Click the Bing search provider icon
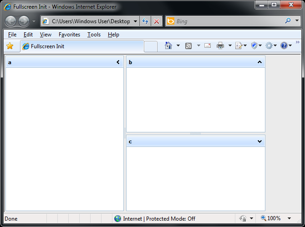Image resolution: width=305 pixels, height=227 pixels. tap(171, 21)
